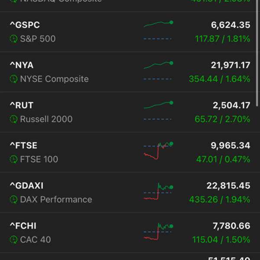Tap the 47.01 / 0.47% change value
260x260 pixels.
click(223, 159)
